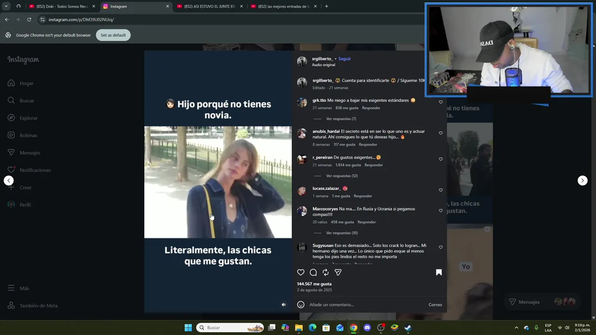This screenshot has height=335, width=596.
Task: Reply to Marcocoryes's comment
Action: [366, 222]
